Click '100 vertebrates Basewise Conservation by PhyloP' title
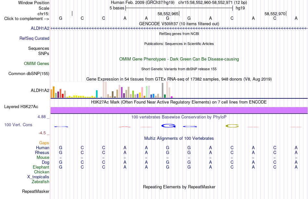Screen dimensions: 308x199 pyautogui.click(x=179, y=117)
